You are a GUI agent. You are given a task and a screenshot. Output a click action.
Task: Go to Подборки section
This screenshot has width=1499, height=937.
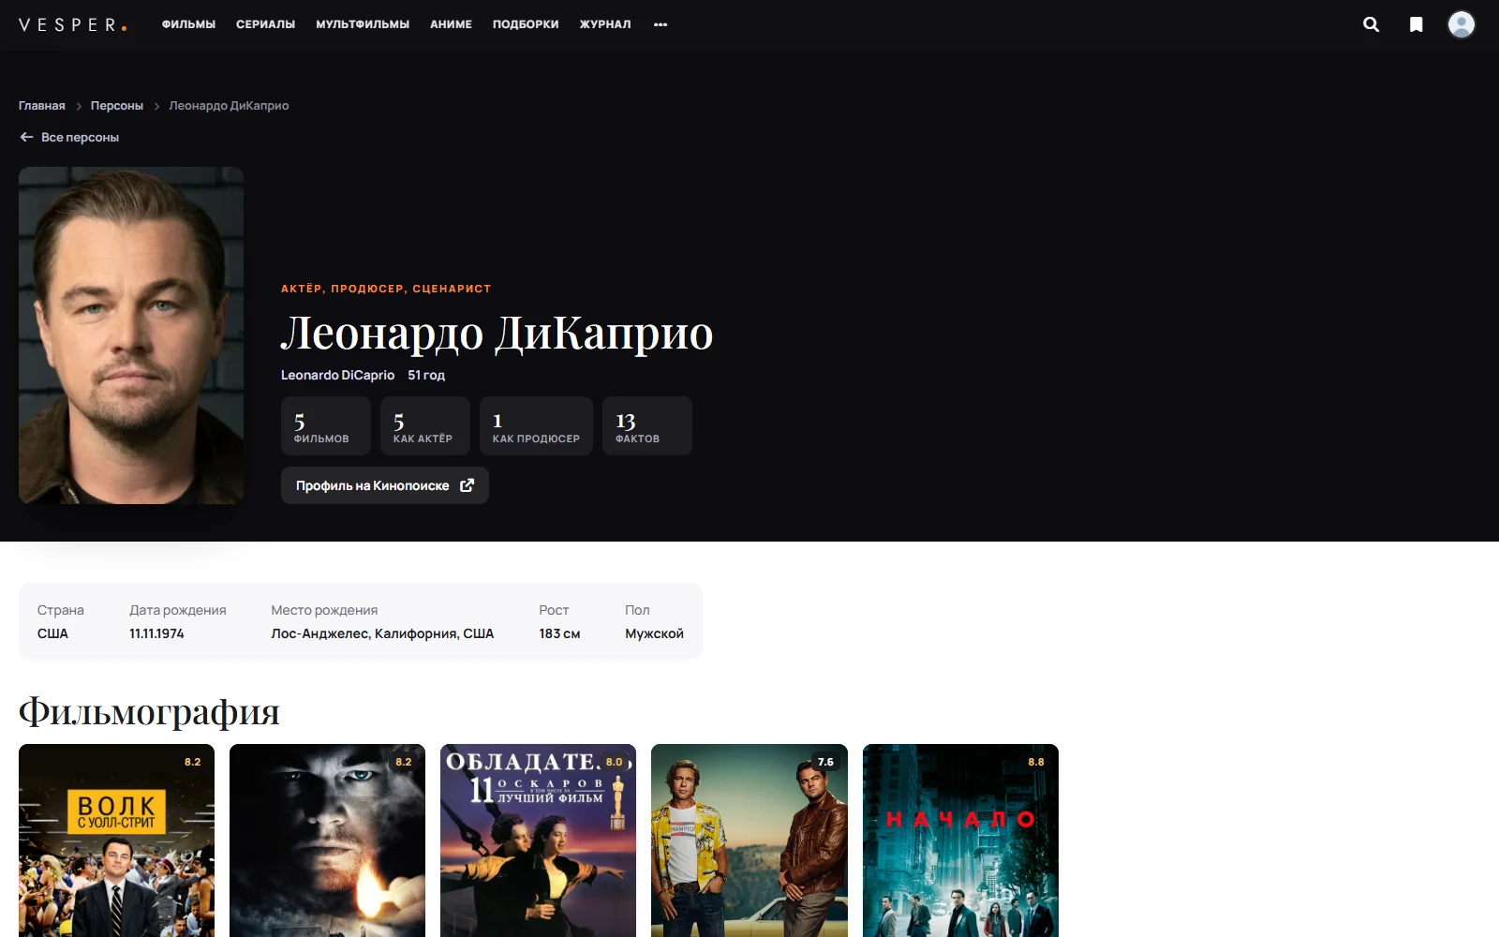tap(526, 24)
